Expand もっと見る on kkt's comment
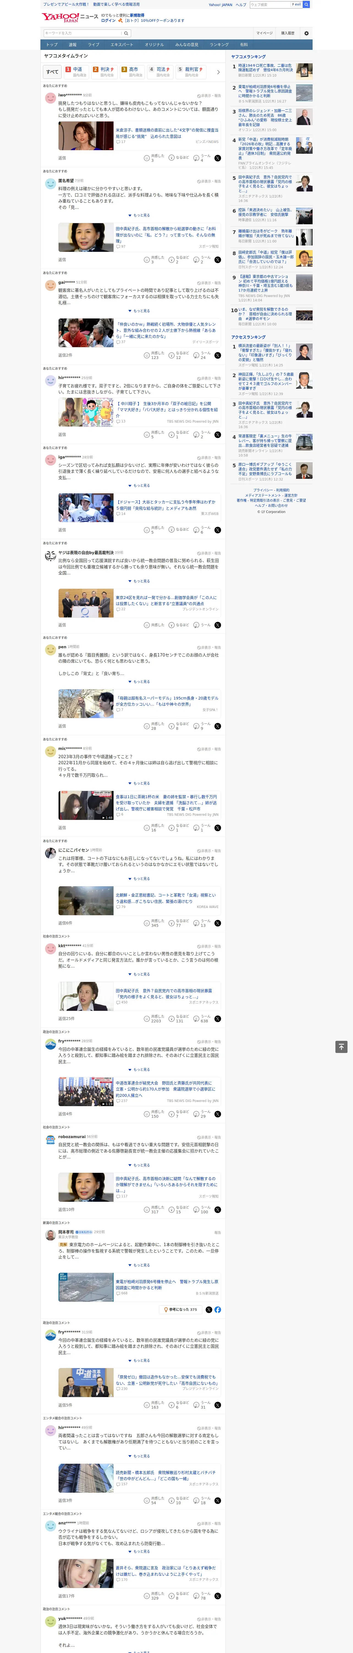 [139, 974]
